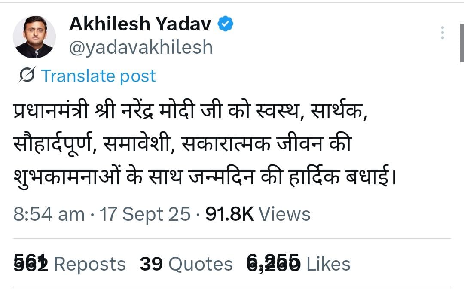Image resolution: width=464 pixels, height=289 pixels.
Task: Click the likes count number
Action: 273,263
